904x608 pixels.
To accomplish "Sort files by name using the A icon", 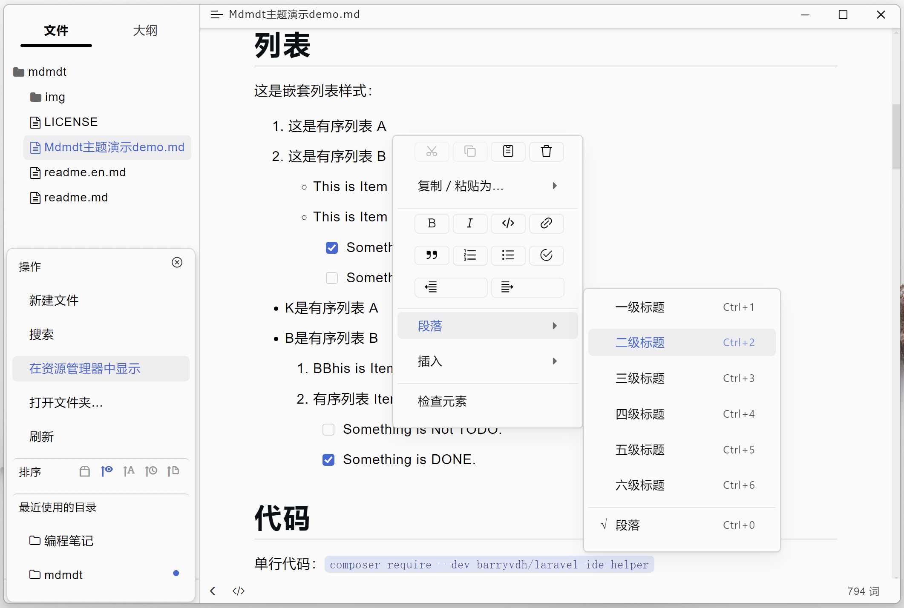I will [x=129, y=471].
